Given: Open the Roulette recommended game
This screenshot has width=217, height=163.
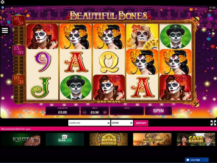Looking at the screenshot, I should click(x=21, y=139).
